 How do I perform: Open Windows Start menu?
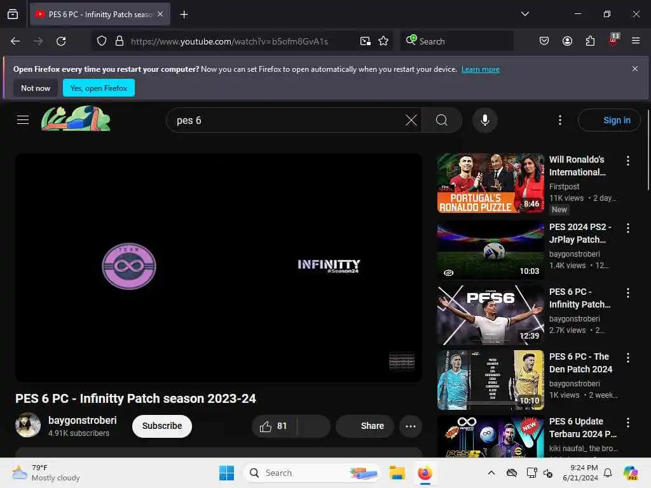(226, 473)
